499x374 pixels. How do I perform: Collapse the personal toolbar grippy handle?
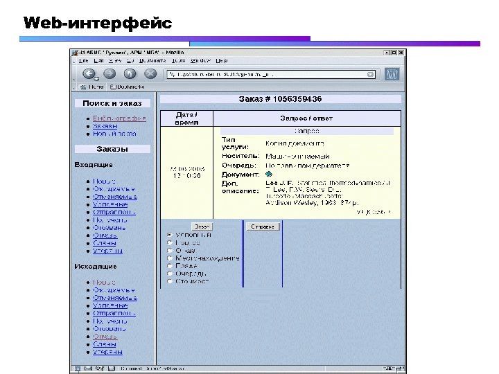click(x=74, y=87)
